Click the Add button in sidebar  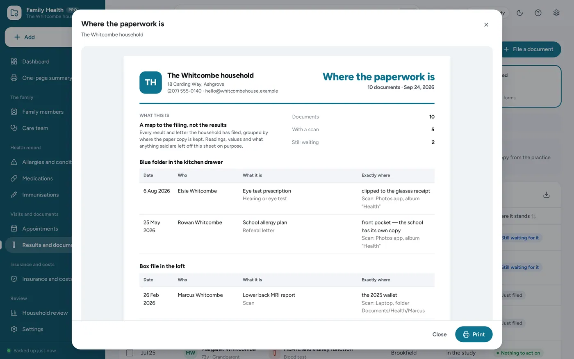coord(39,37)
